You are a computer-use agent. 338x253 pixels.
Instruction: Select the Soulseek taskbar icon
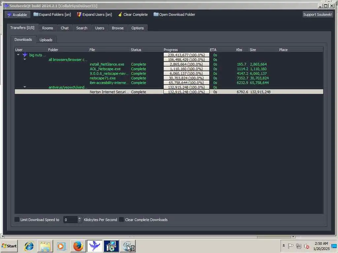(95, 246)
